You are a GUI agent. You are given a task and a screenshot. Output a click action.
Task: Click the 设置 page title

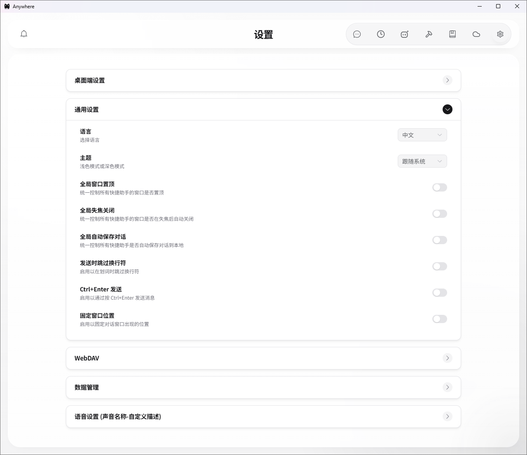(263, 35)
